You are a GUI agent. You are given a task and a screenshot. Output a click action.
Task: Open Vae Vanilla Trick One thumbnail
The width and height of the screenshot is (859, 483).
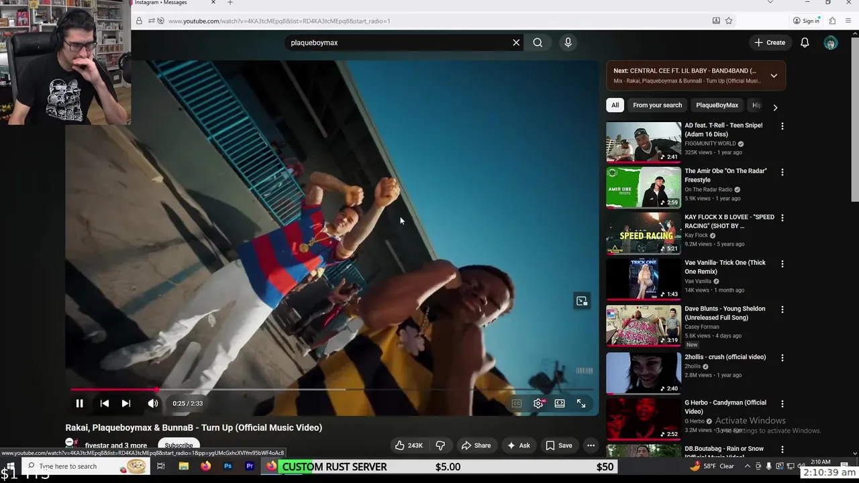pyautogui.click(x=644, y=279)
